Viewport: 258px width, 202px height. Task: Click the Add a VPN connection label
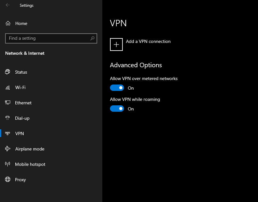pos(148,41)
